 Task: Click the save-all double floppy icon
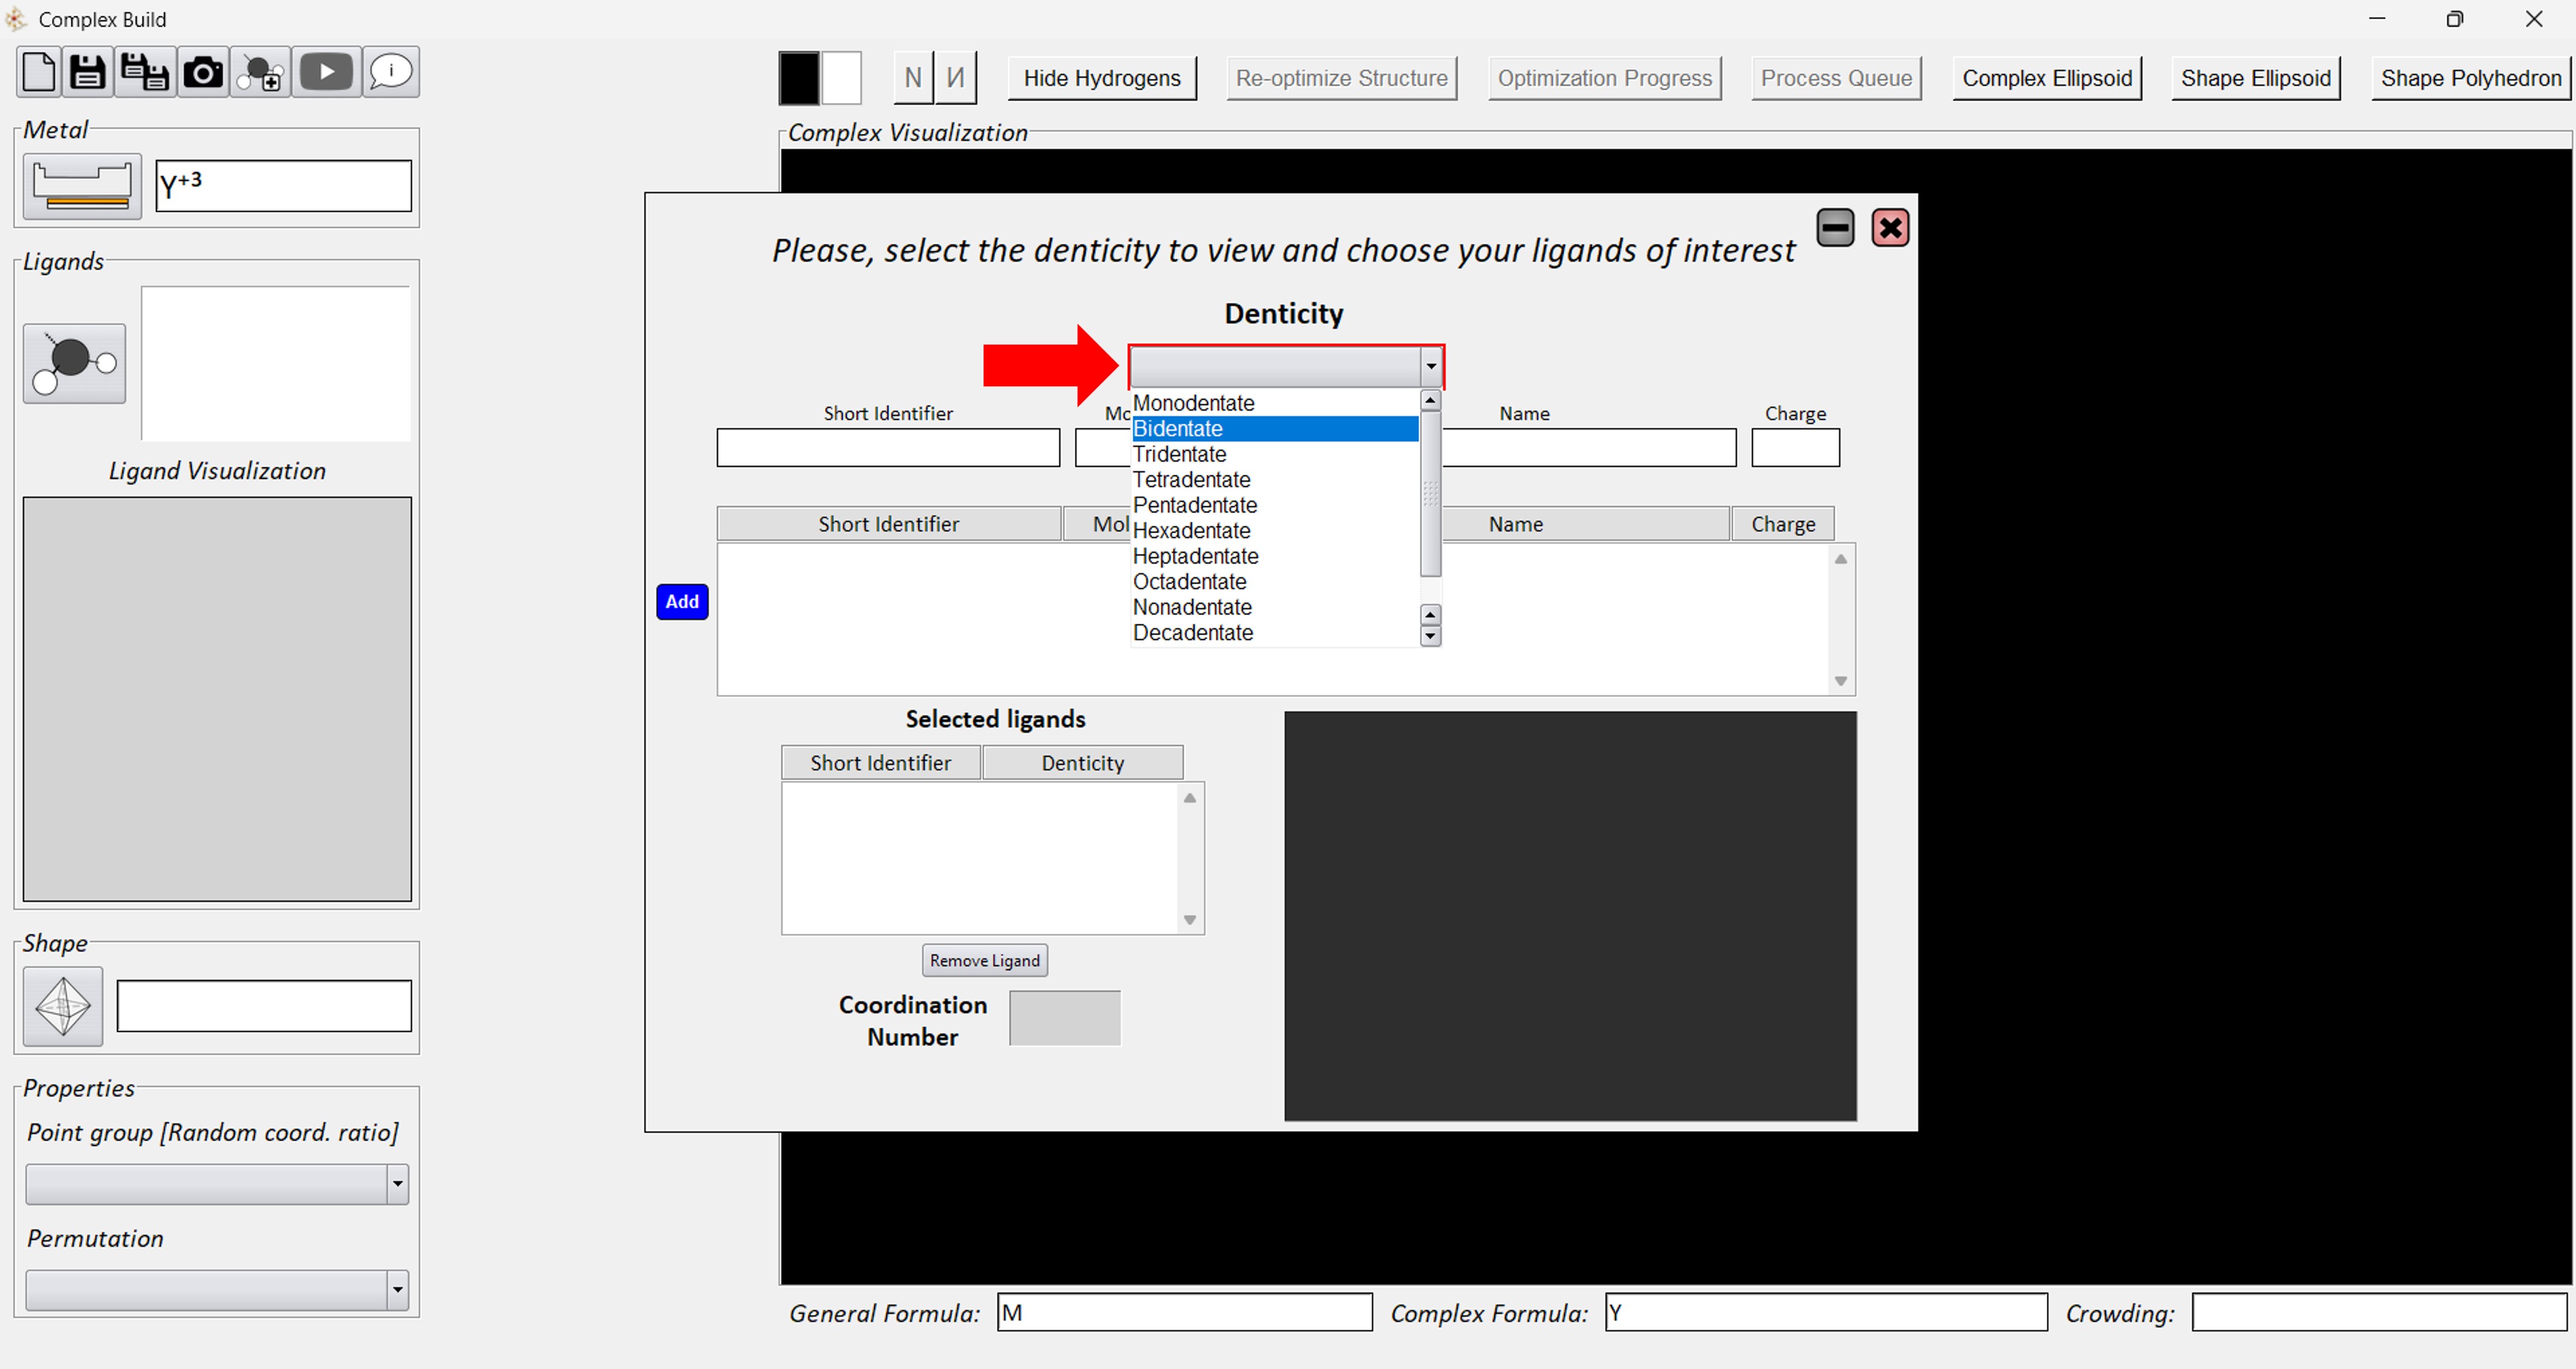(145, 73)
